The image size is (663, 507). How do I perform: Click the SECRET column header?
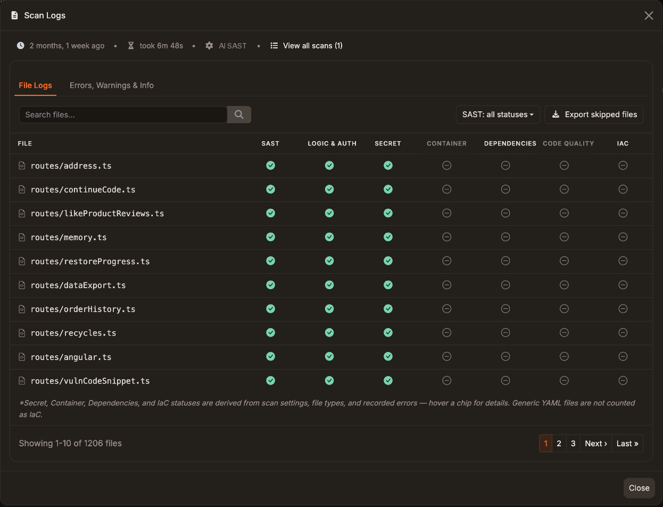[388, 143]
